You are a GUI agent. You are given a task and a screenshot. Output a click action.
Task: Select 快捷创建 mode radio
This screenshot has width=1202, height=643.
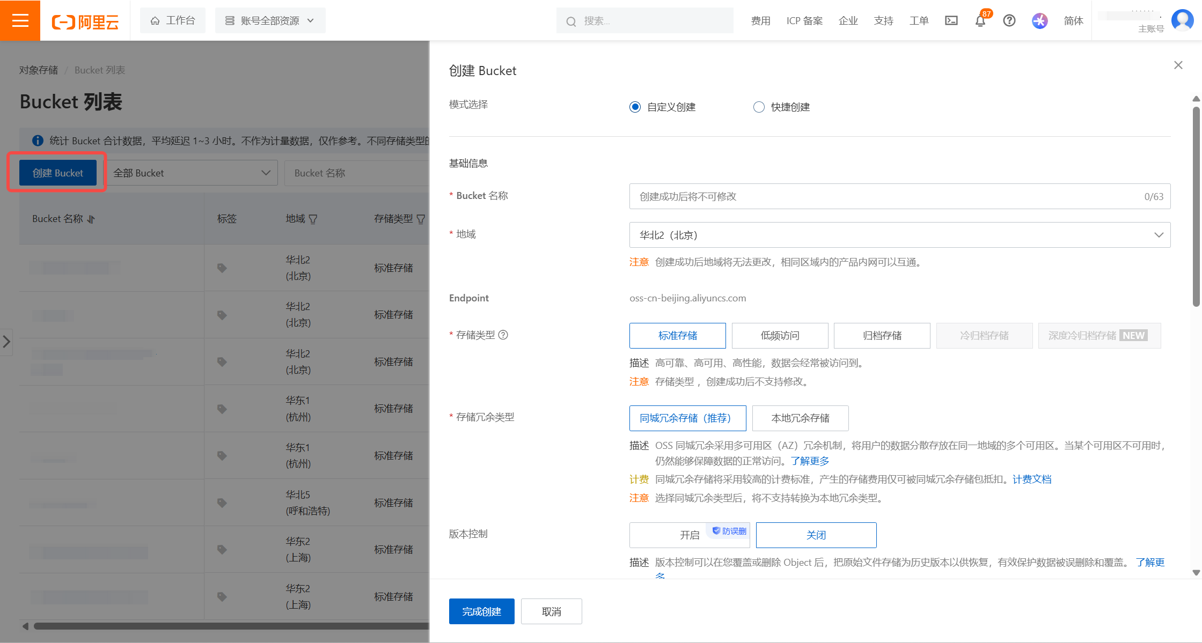pos(758,107)
